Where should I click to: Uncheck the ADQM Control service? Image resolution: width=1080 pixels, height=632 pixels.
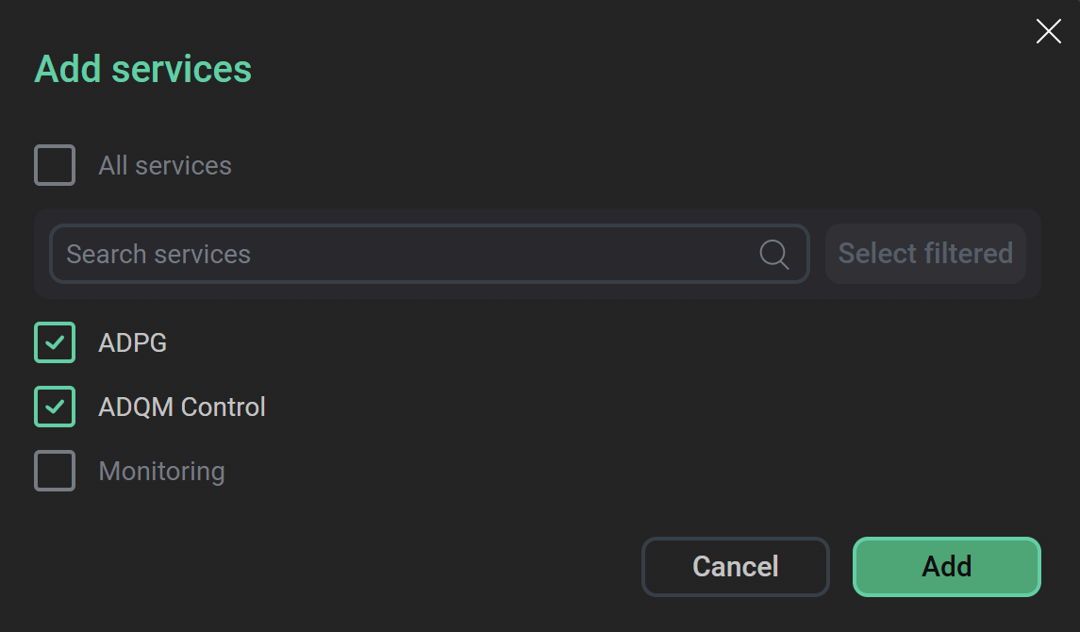coord(54,407)
